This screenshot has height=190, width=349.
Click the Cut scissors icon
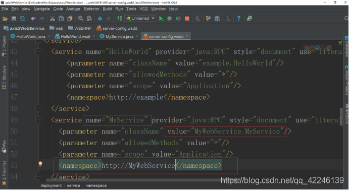(53, 19)
